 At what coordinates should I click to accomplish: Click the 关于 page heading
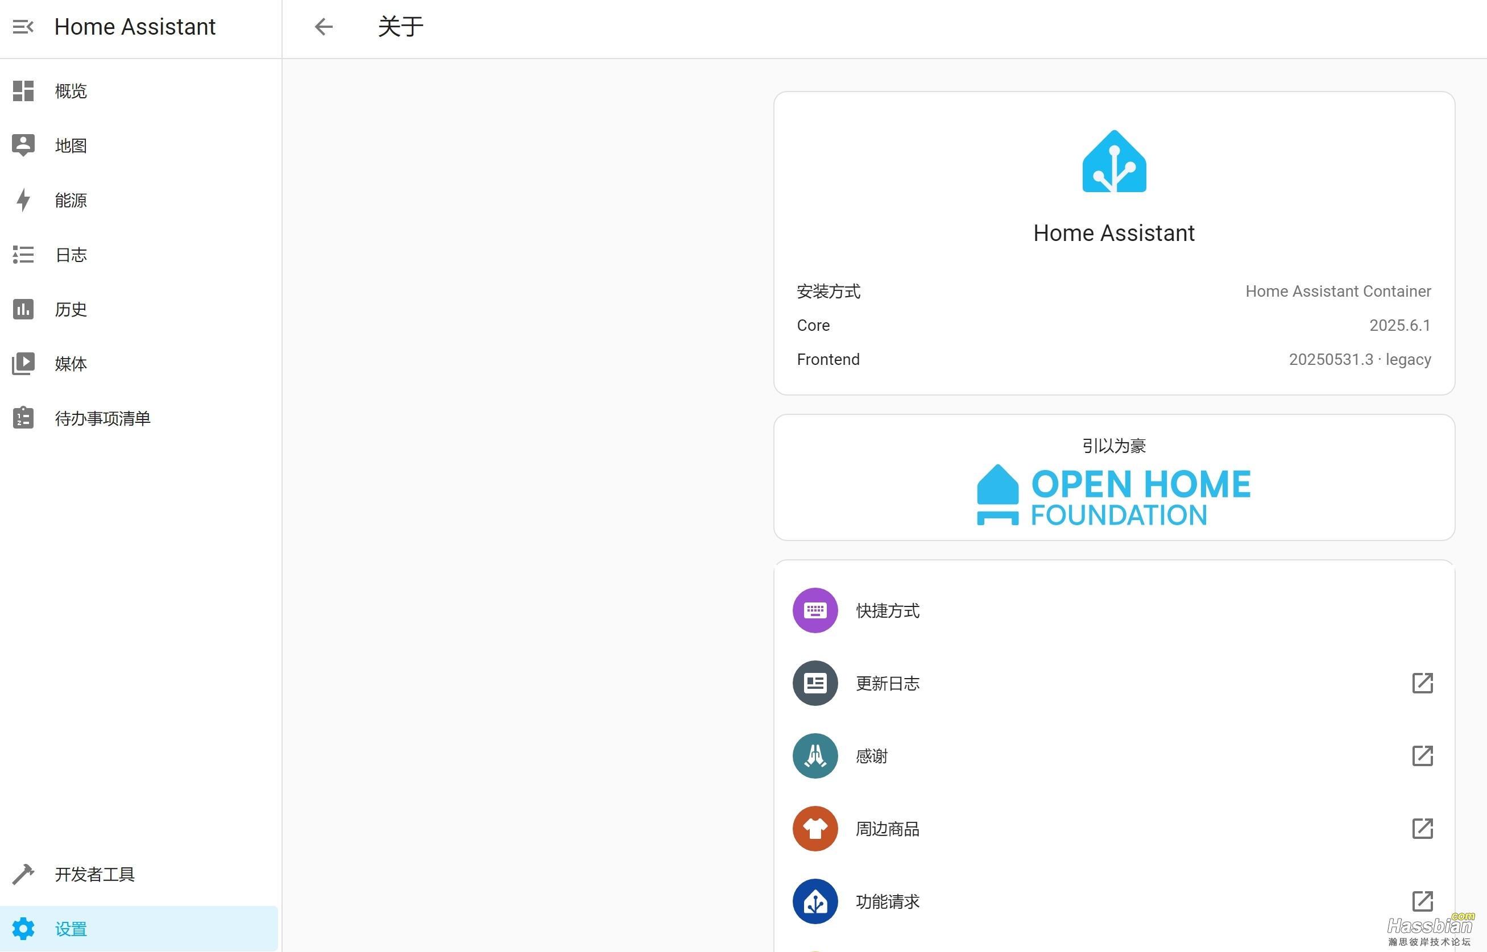click(x=401, y=27)
